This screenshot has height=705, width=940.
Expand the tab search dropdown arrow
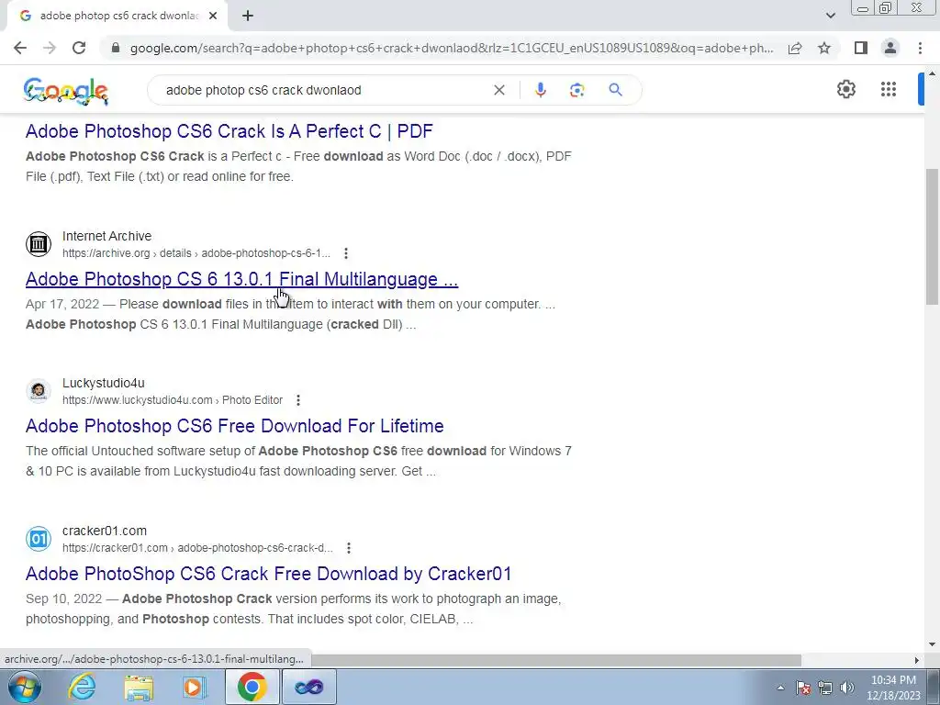(830, 16)
